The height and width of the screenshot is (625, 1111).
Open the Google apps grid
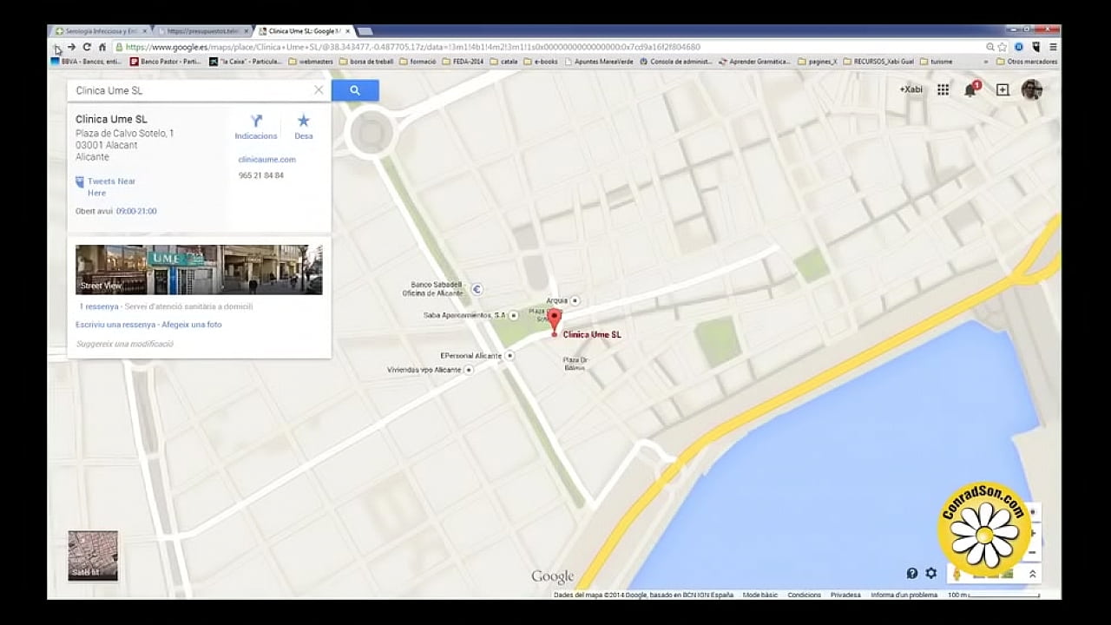point(943,89)
